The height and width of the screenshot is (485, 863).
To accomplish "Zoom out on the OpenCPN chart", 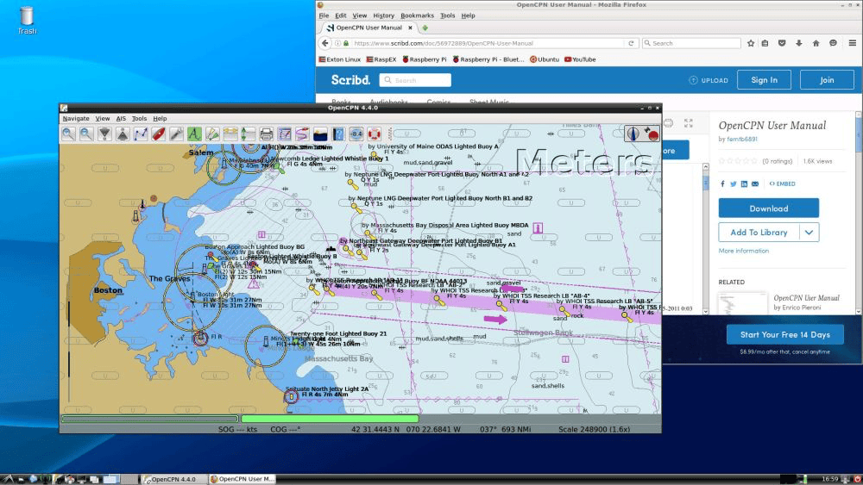I will pos(86,134).
